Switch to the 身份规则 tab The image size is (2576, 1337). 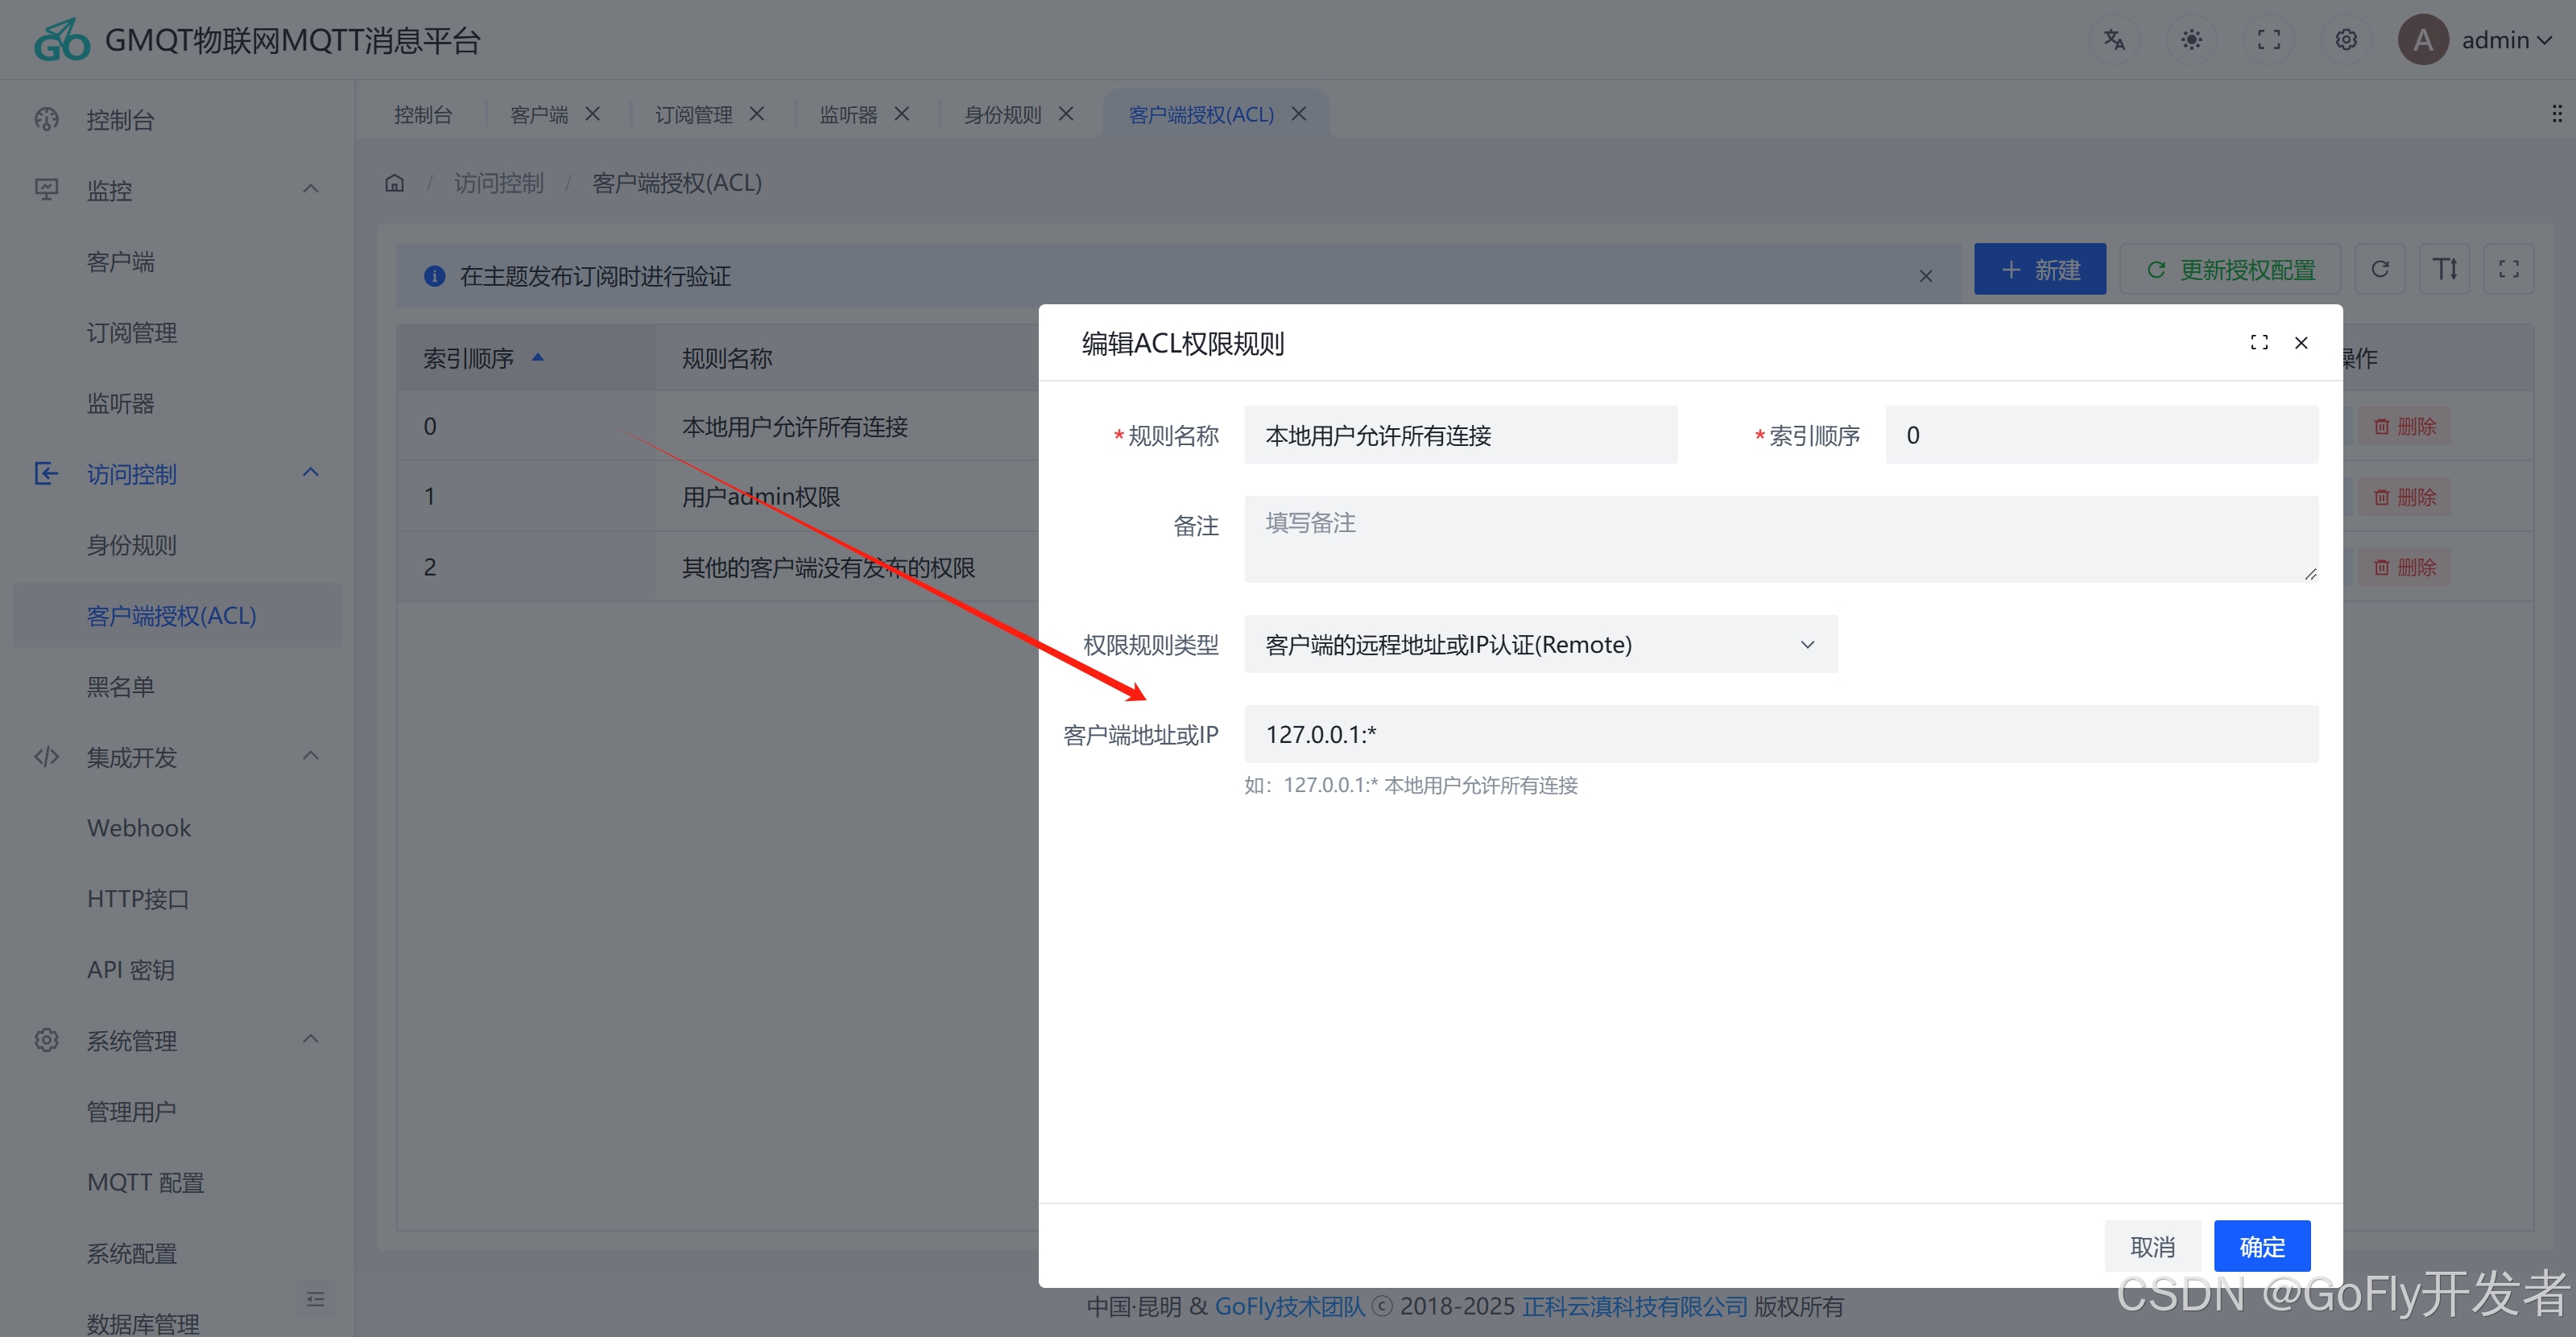pos(1002,115)
